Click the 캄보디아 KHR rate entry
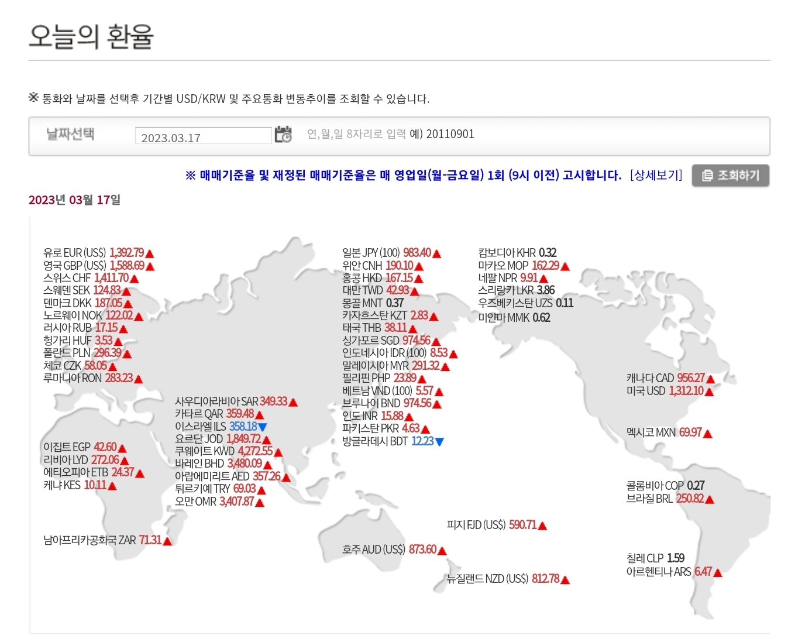 click(x=517, y=253)
